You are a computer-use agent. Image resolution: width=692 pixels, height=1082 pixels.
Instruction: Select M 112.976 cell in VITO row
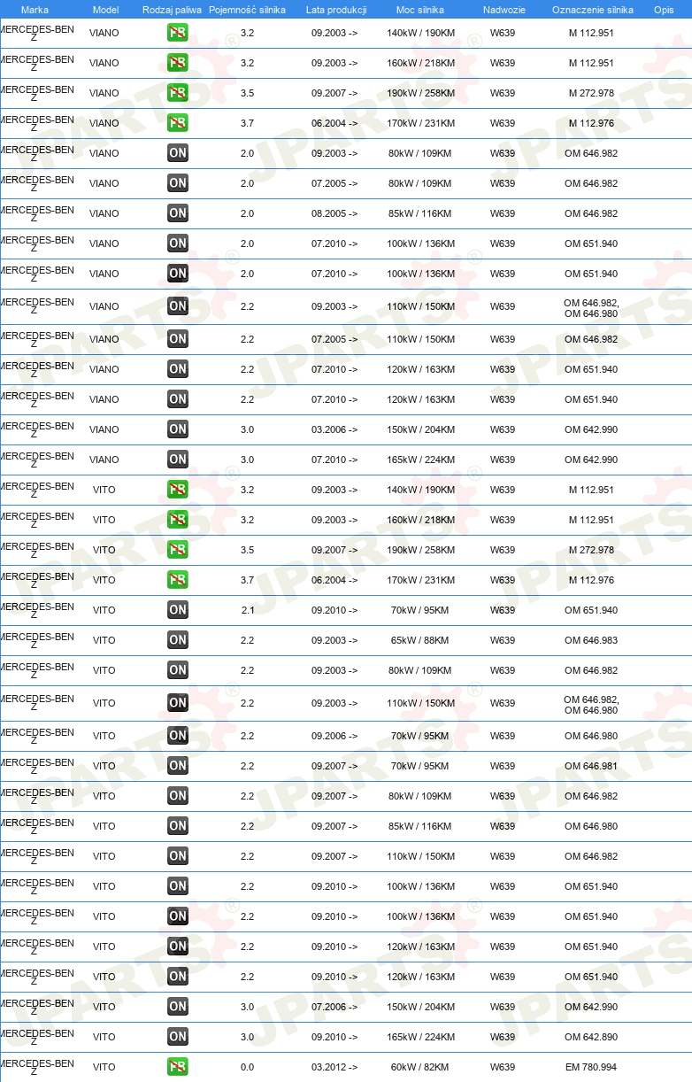591,580
